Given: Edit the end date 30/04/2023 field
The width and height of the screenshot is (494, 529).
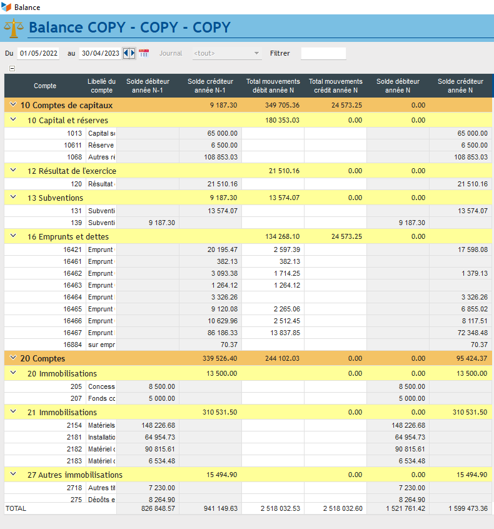Looking at the screenshot, I should pos(100,53).
